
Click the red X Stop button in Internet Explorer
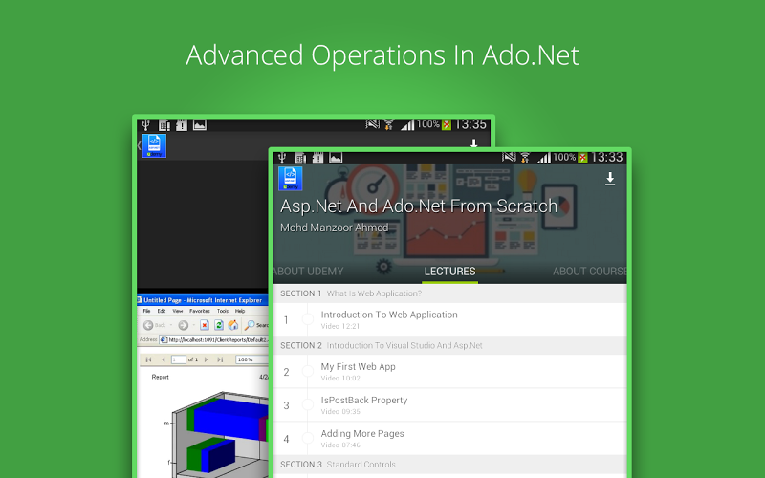pyautogui.click(x=205, y=325)
